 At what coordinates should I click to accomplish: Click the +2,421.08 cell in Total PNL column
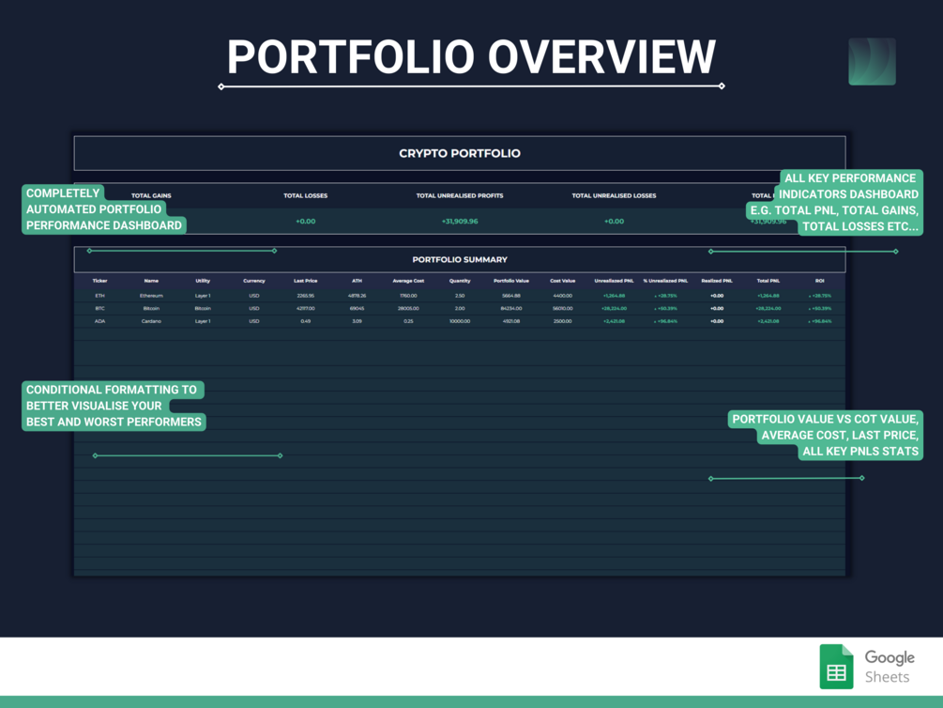click(x=768, y=321)
